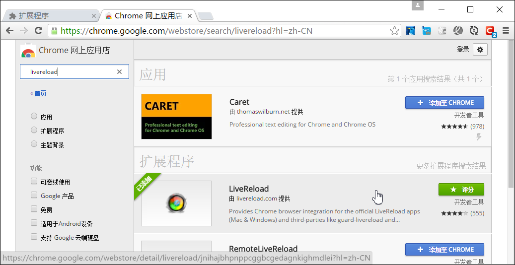Reload the current page
Screen dimensions: 515x265
38,31
